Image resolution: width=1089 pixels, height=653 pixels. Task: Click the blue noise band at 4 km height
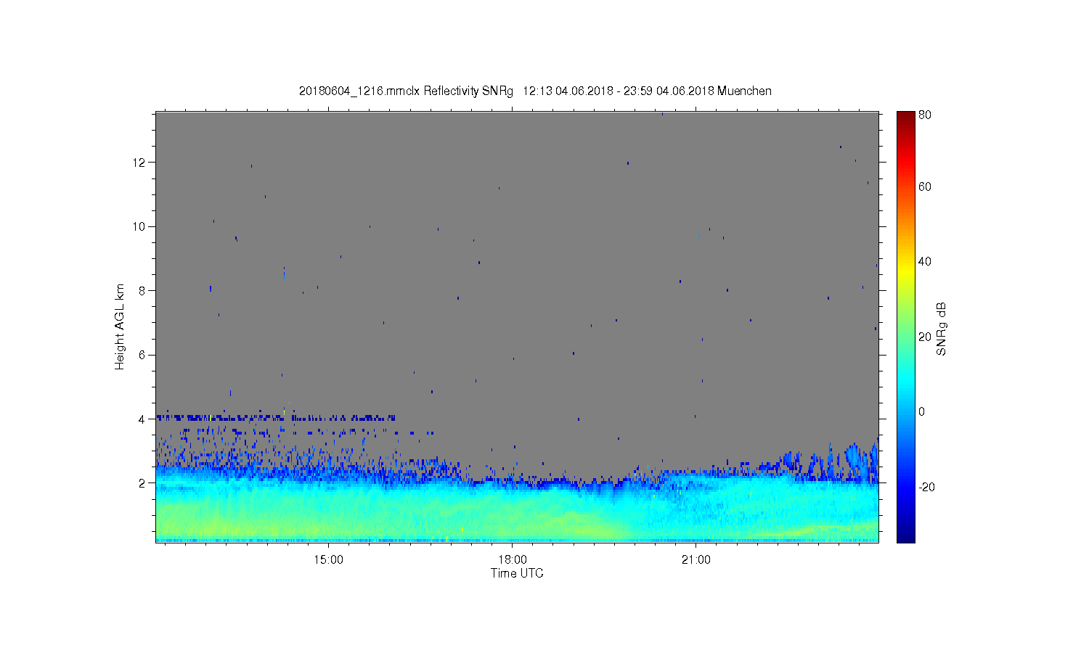point(276,418)
